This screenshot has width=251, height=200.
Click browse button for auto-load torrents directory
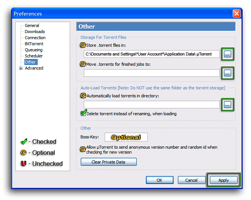(x=227, y=104)
